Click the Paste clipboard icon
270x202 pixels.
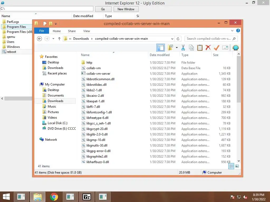[x=200, y=48]
